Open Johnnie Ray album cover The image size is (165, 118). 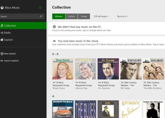pyautogui.click(x=86, y=69)
